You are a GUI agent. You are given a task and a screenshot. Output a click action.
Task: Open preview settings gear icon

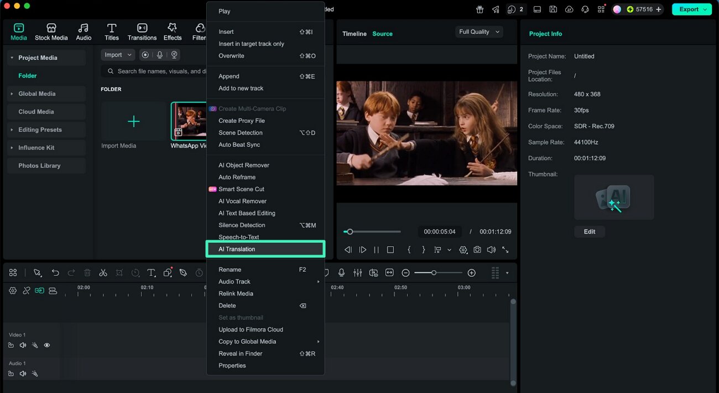tap(463, 250)
